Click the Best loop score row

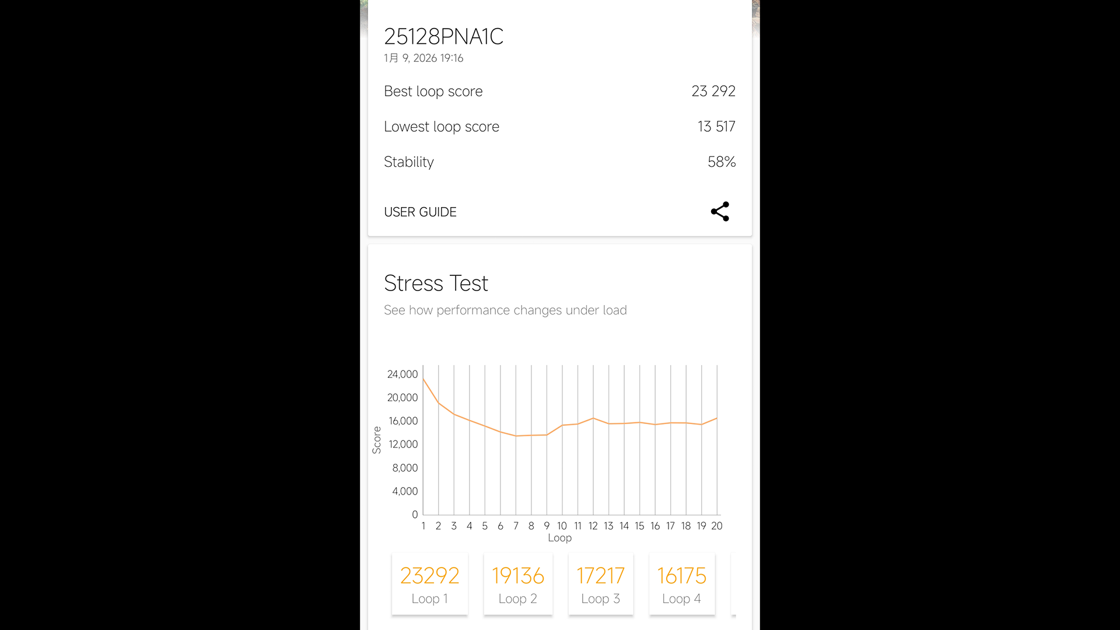[559, 92]
